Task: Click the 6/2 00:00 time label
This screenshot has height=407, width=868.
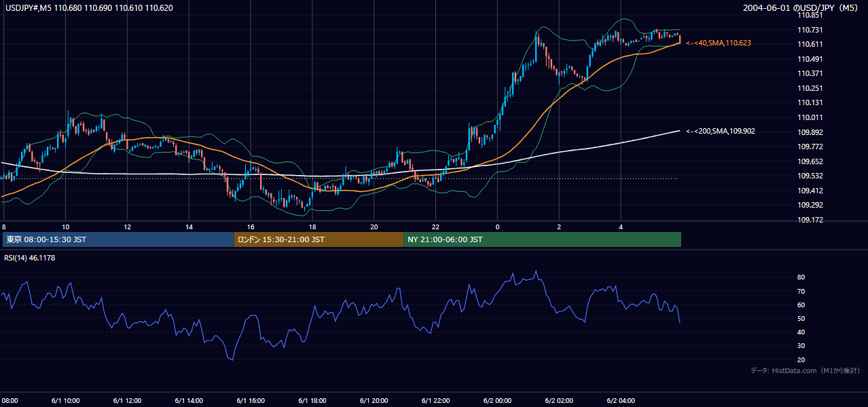Action: click(x=498, y=400)
